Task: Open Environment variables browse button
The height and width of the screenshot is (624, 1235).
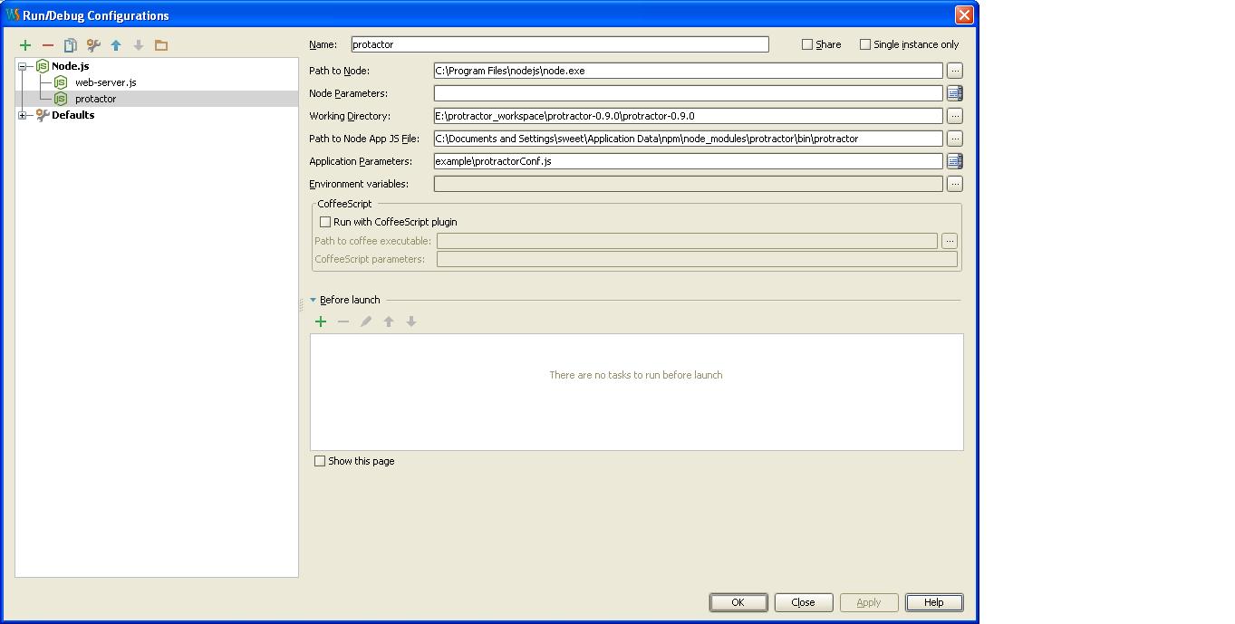Action: tap(954, 184)
